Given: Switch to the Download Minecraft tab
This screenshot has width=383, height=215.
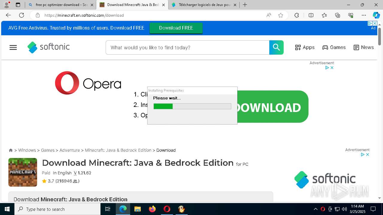Looking at the screenshot, I should coord(132,5).
